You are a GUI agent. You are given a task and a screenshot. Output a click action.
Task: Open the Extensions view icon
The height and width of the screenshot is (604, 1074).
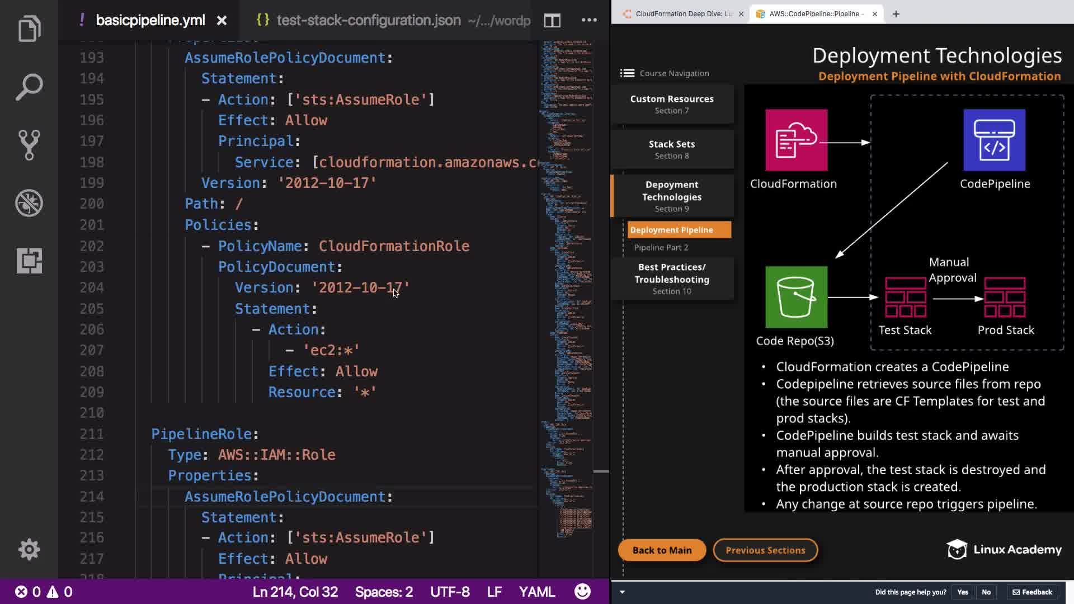29,261
